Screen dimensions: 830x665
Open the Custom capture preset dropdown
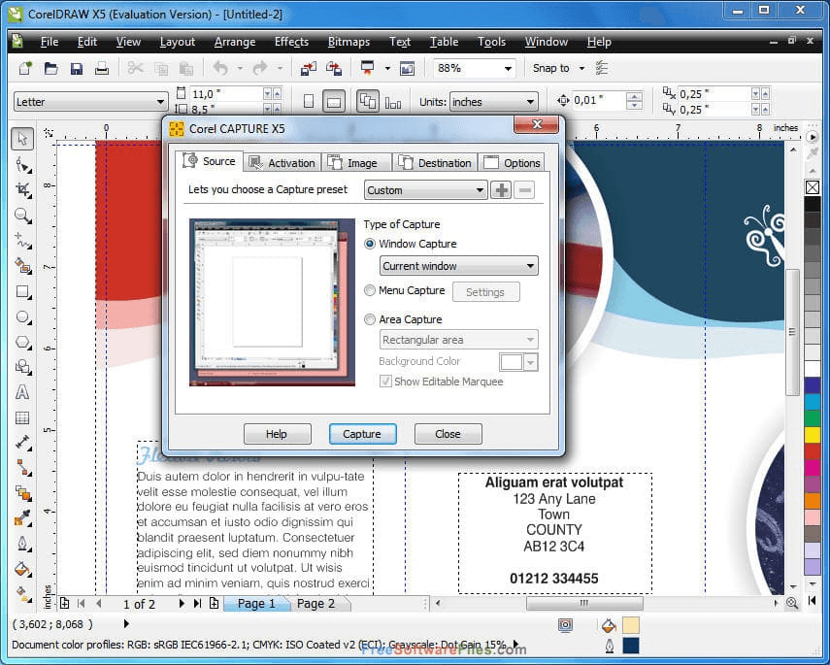(x=425, y=189)
